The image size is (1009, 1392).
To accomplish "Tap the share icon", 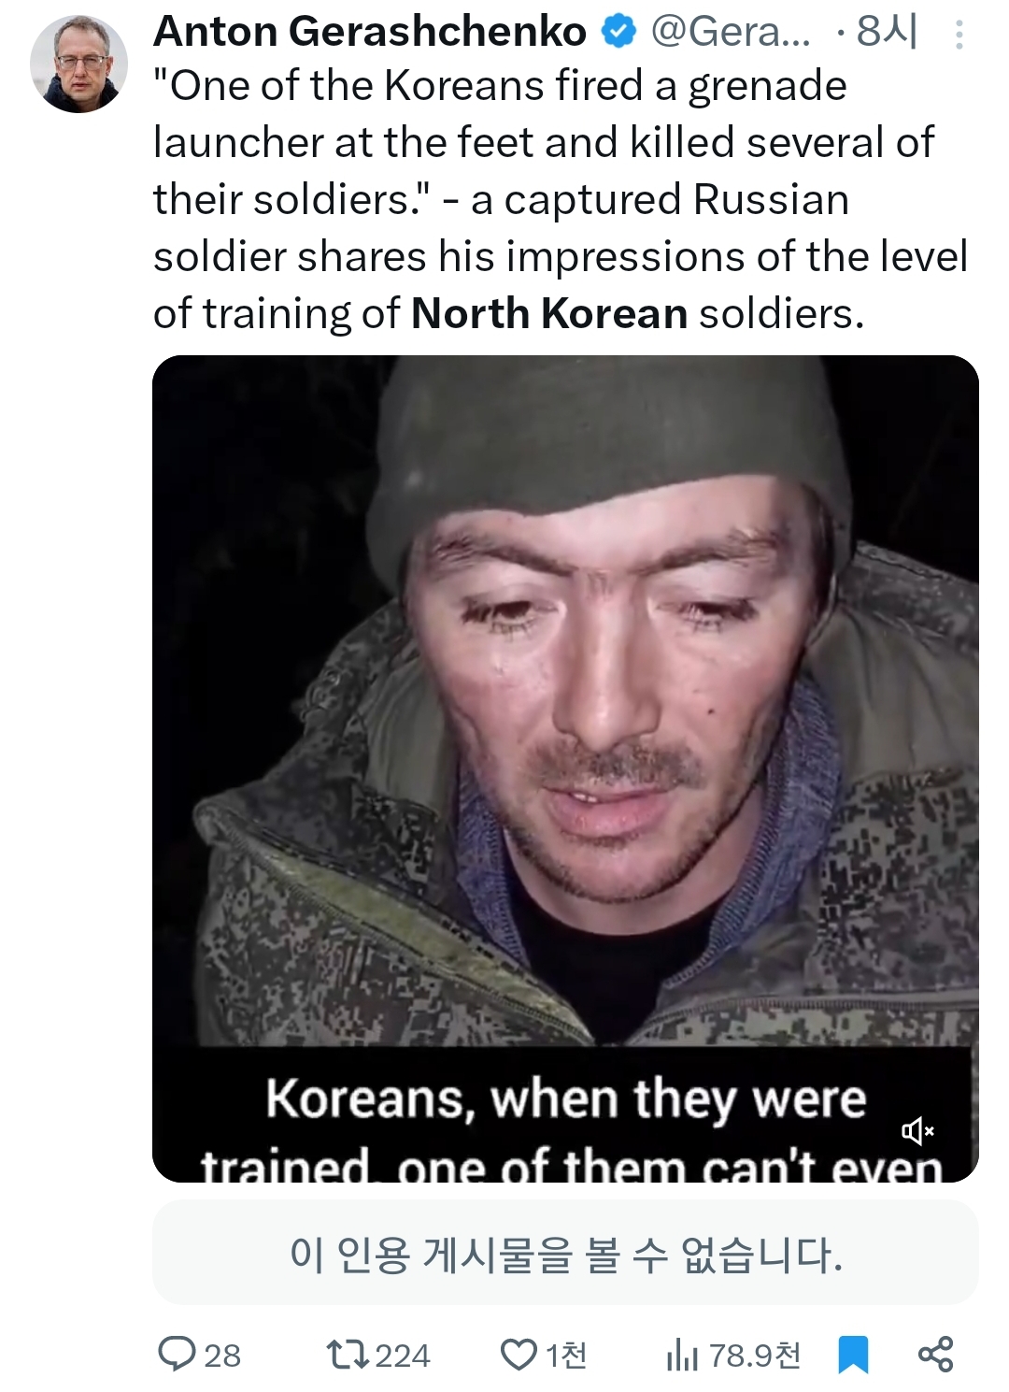I will (x=935, y=1354).
